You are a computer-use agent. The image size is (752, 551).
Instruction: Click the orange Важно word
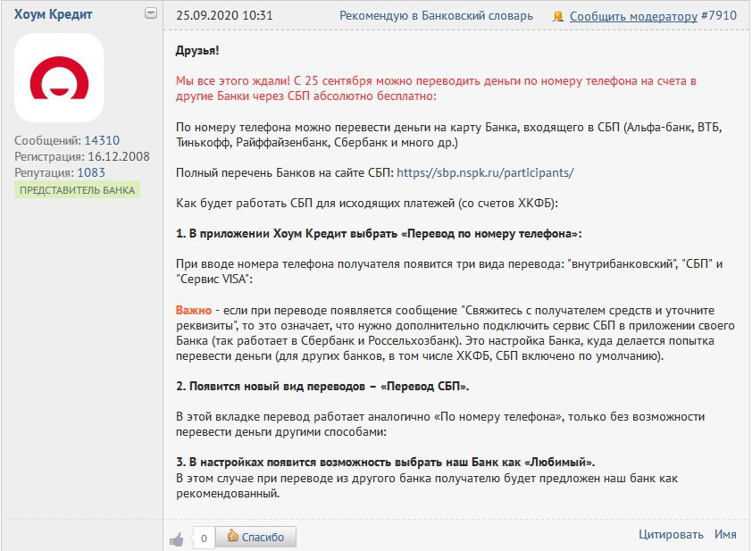(x=193, y=310)
